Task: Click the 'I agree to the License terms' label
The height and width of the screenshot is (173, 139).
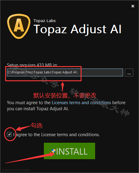Action: 57,135
